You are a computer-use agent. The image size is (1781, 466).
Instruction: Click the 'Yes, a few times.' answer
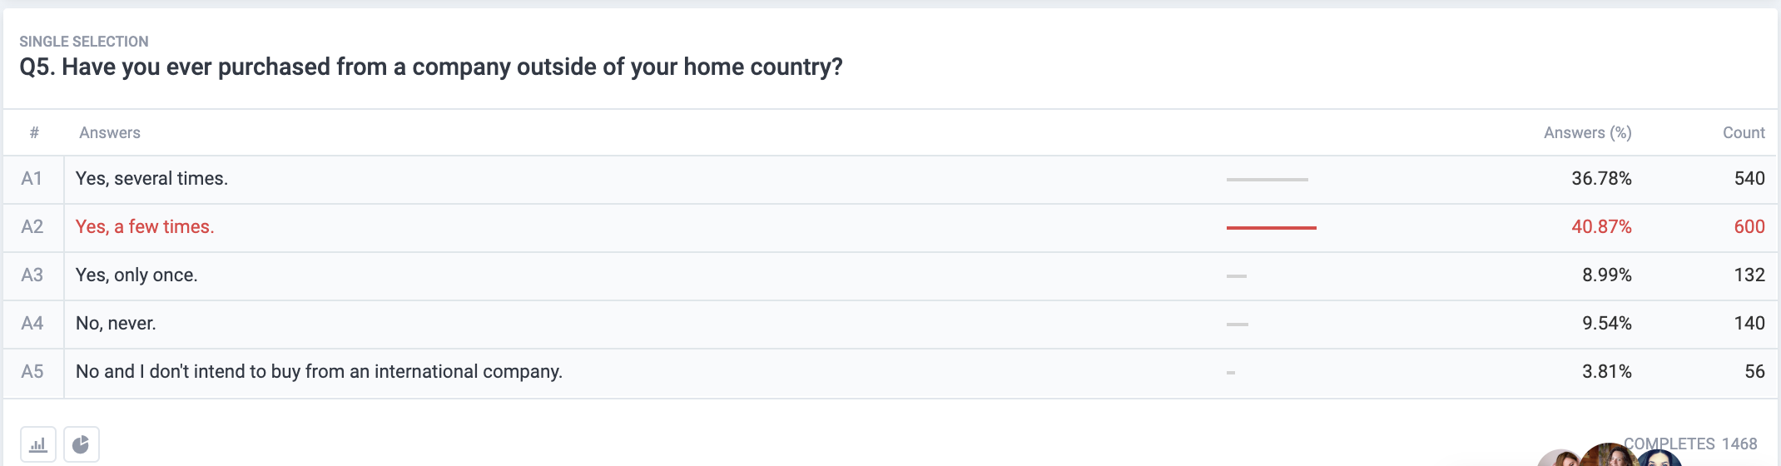(x=145, y=226)
